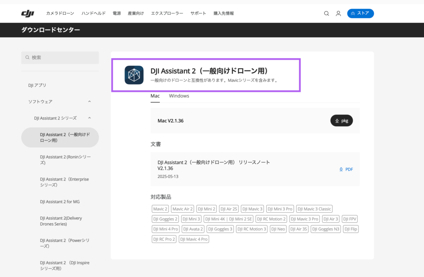Click the DJI Air 3S tag

[x=299, y=229]
